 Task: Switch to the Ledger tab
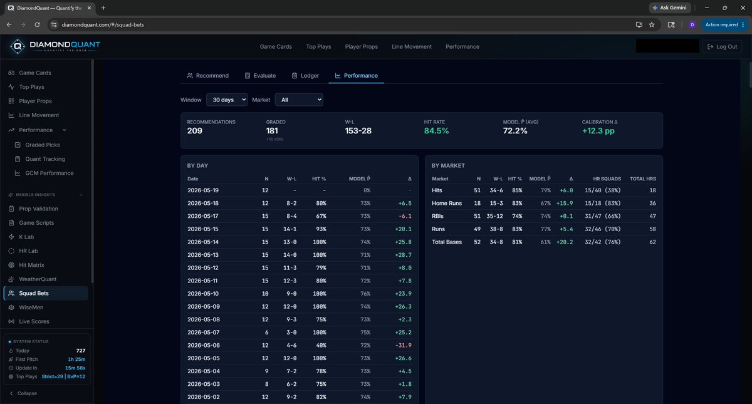(305, 76)
